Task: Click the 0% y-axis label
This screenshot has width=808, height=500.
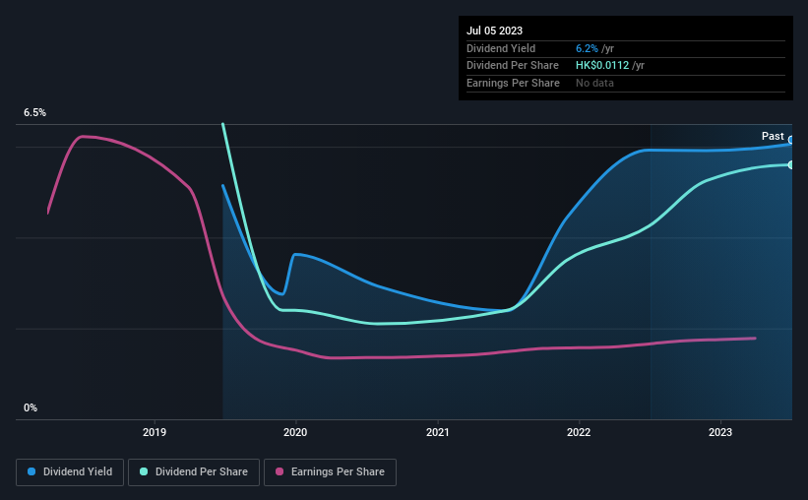Action: 31,407
